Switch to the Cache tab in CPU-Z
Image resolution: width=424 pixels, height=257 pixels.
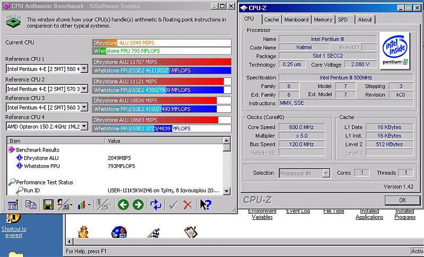coord(271,20)
